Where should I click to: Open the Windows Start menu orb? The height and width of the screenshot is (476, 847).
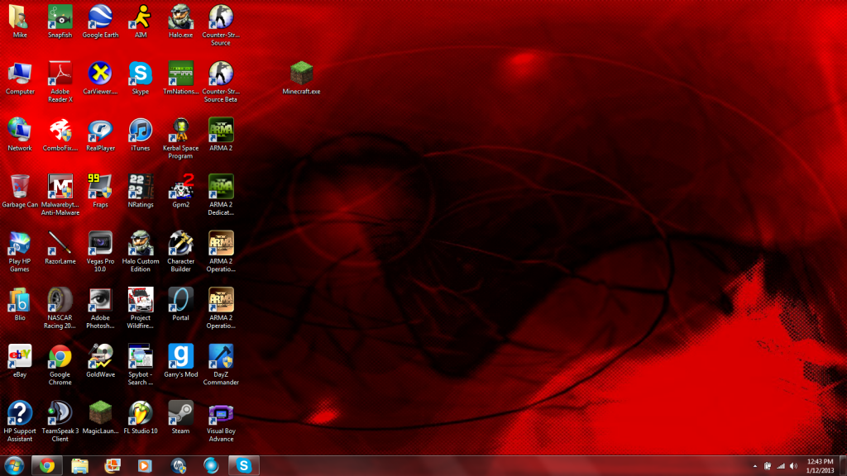14,466
